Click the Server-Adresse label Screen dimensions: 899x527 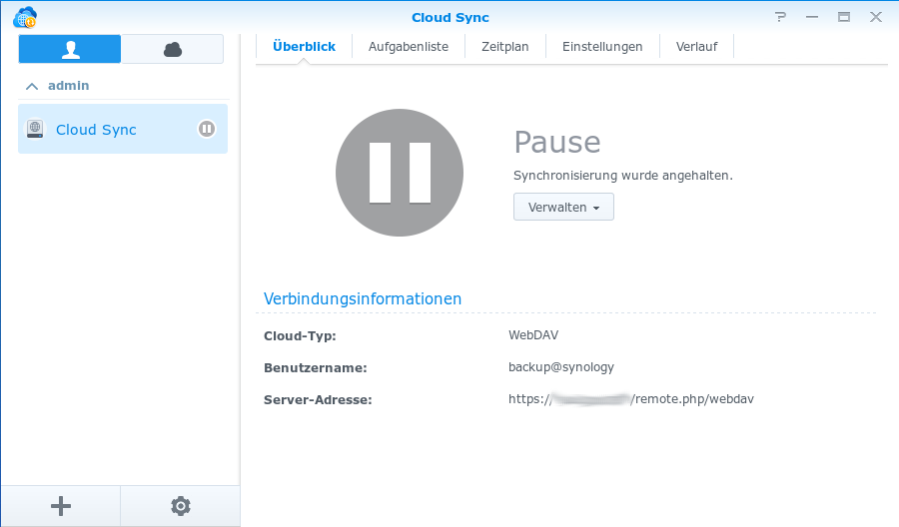point(318,400)
